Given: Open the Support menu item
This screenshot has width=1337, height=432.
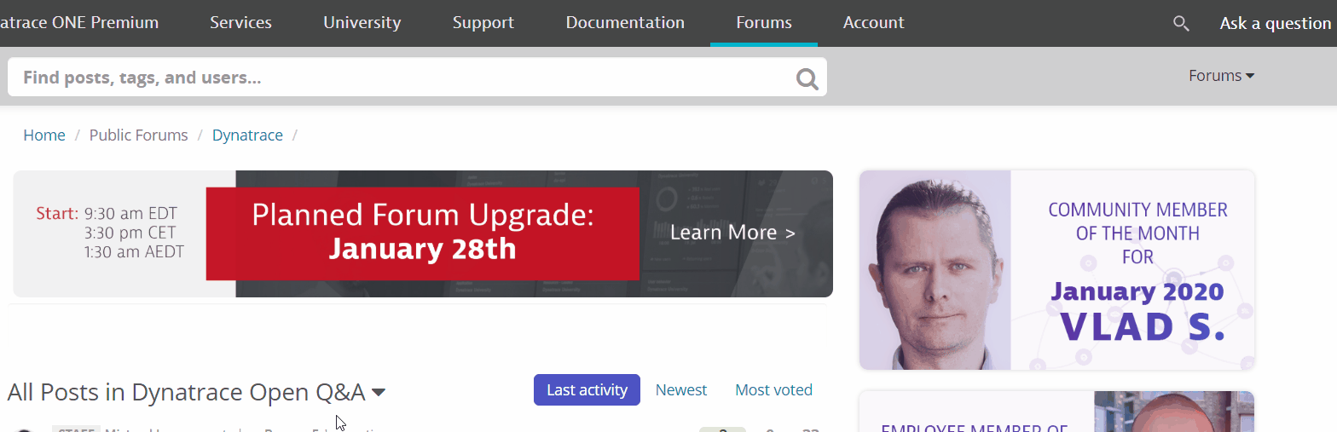Looking at the screenshot, I should tap(483, 23).
